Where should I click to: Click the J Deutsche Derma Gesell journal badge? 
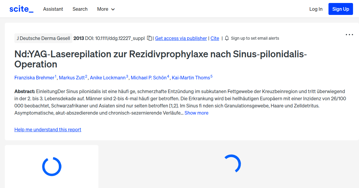tap(43, 38)
